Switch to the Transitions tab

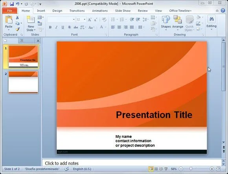(x=77, y=11)
